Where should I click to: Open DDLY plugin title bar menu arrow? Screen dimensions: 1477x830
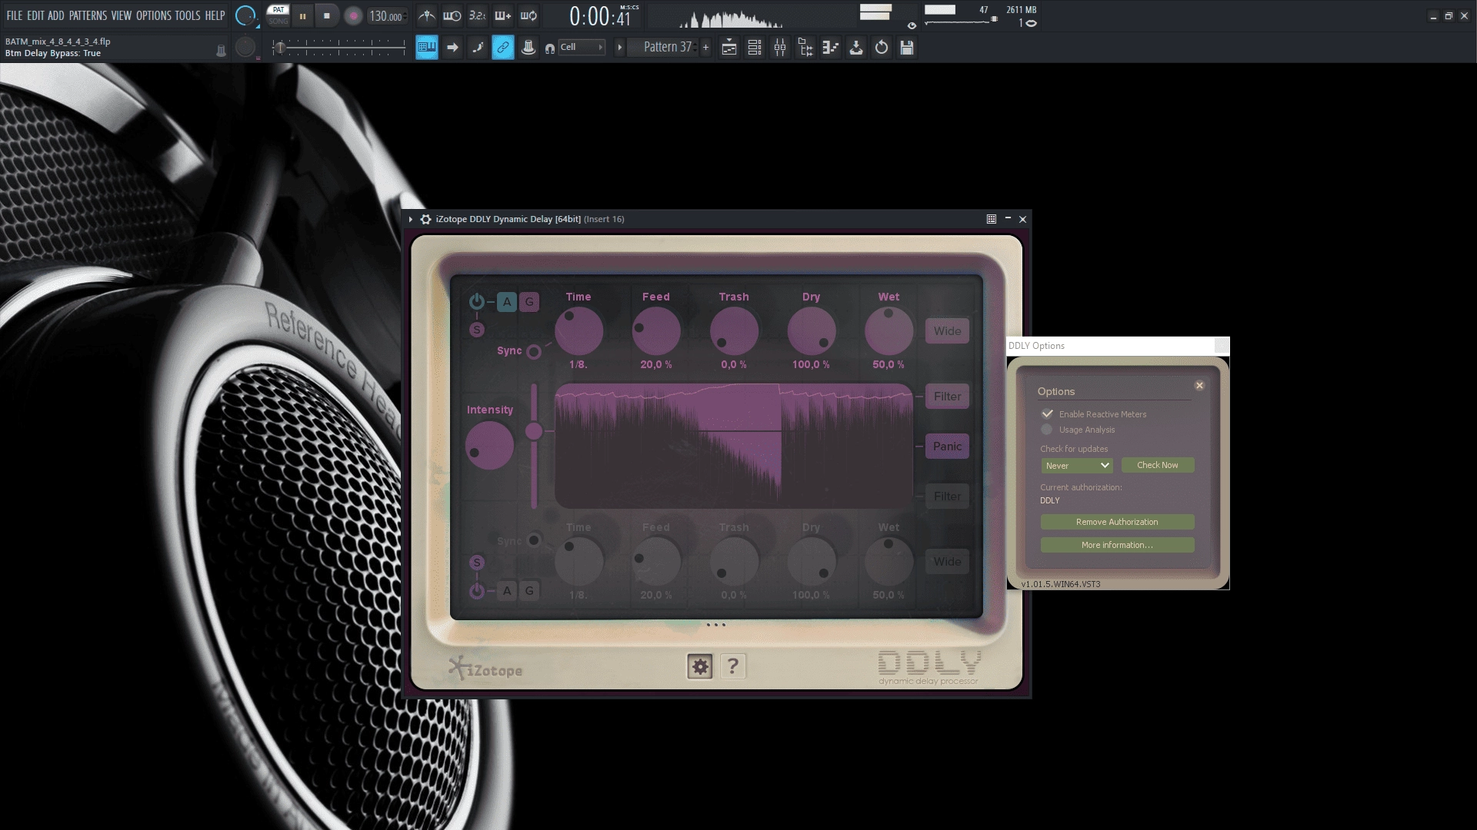(x=411, y=219)
